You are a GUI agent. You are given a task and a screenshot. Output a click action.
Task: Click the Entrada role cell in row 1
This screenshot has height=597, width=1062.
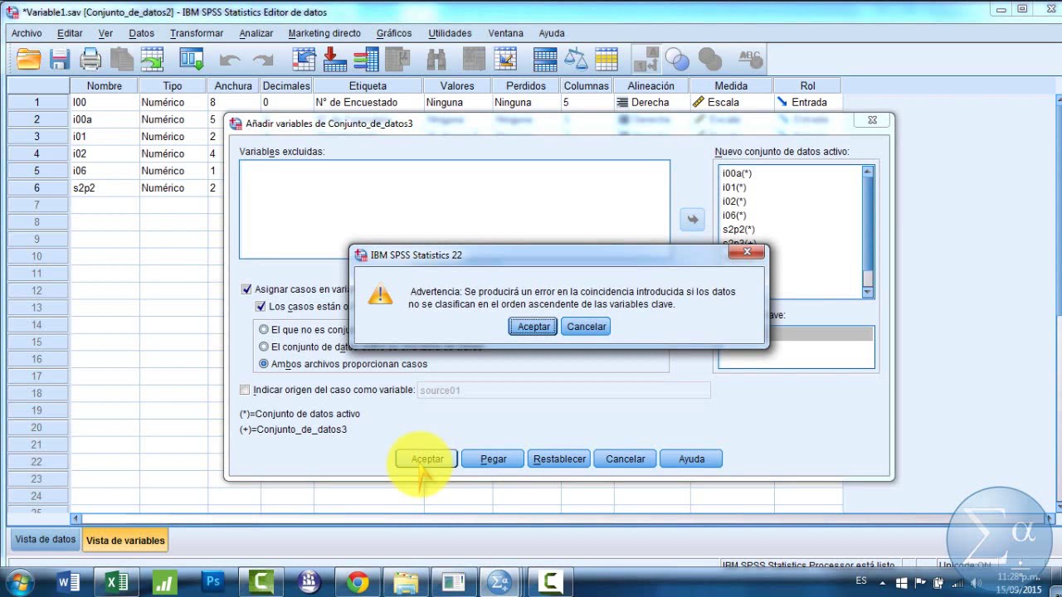pyautogui.click(x=807, y=103)
